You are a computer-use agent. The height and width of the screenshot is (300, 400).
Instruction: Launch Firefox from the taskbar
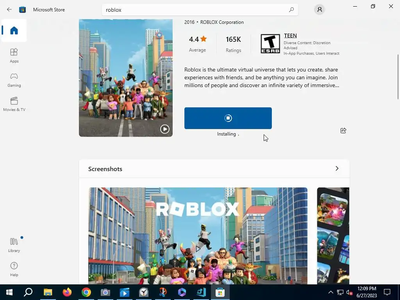coord(67,292)
